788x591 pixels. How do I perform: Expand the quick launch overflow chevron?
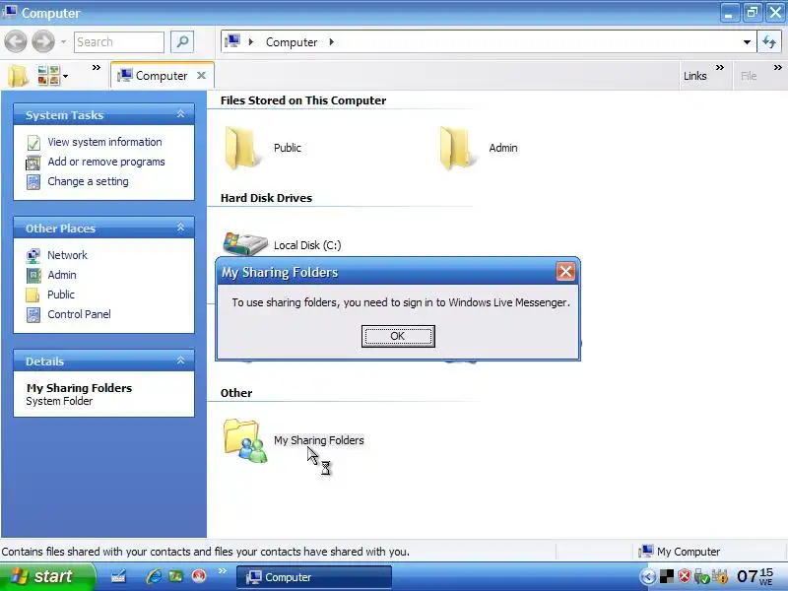click(x=223, y=570)
